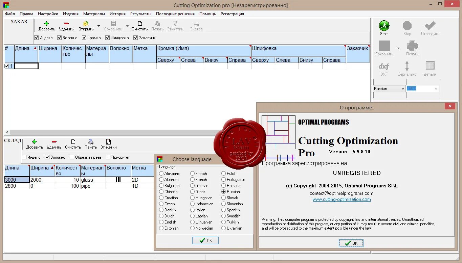Viewport: 462px width, 263px height.
Task: Toggle the Волокно checkbox in ЗАКАЗ
Action: coord(59,38)
